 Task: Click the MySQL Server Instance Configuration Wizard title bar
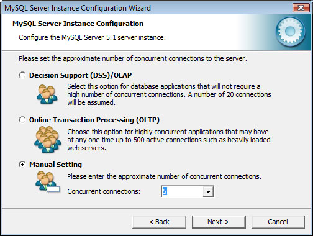(x=145, y=8)
